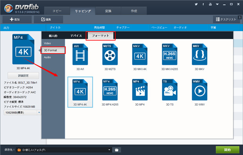This screenshot has width=243, height=155.
Task: Choose the 3D MP4 clapperboard icon
Action: click(140, 90)
